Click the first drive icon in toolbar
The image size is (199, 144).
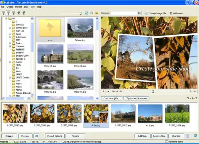[3, 13]
